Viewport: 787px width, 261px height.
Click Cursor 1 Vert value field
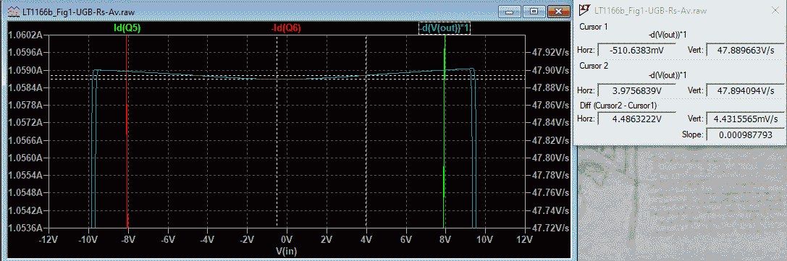(x=744, y=50)
